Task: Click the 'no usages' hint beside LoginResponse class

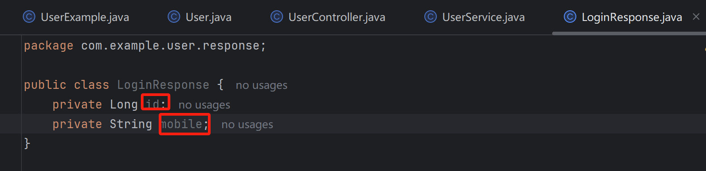Action: tap(262, 85)
